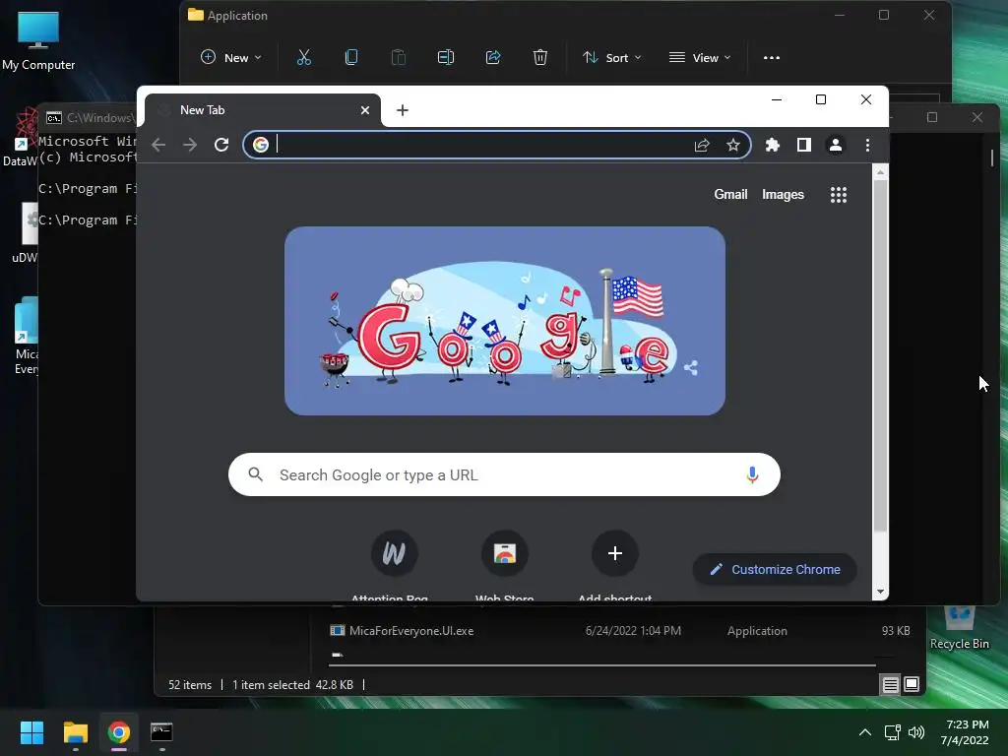This screenshot has width=1008, height=756.
Task: Click the Paste icon in File Explorer toolbar
Action: pos(399,57)
